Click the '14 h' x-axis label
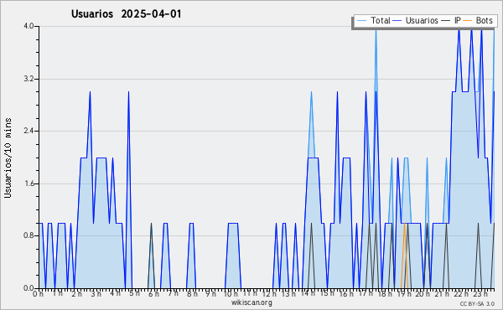 click(x=308, y=293)
